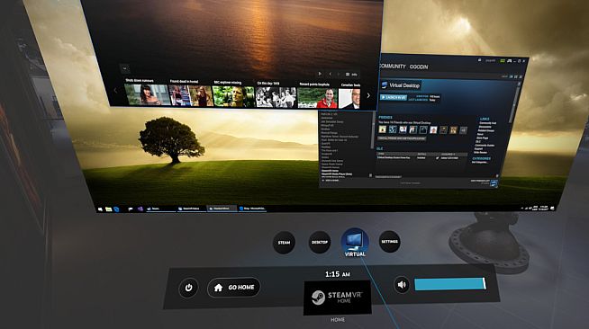Click the Add a Game button in Steam
This screenshot has height=329, width=589.
[x=330, y=181]
